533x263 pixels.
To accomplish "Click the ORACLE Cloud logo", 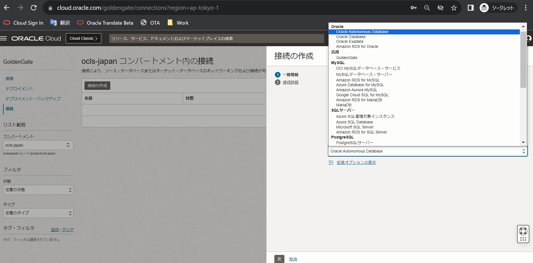I will click(x=36, y=38).
